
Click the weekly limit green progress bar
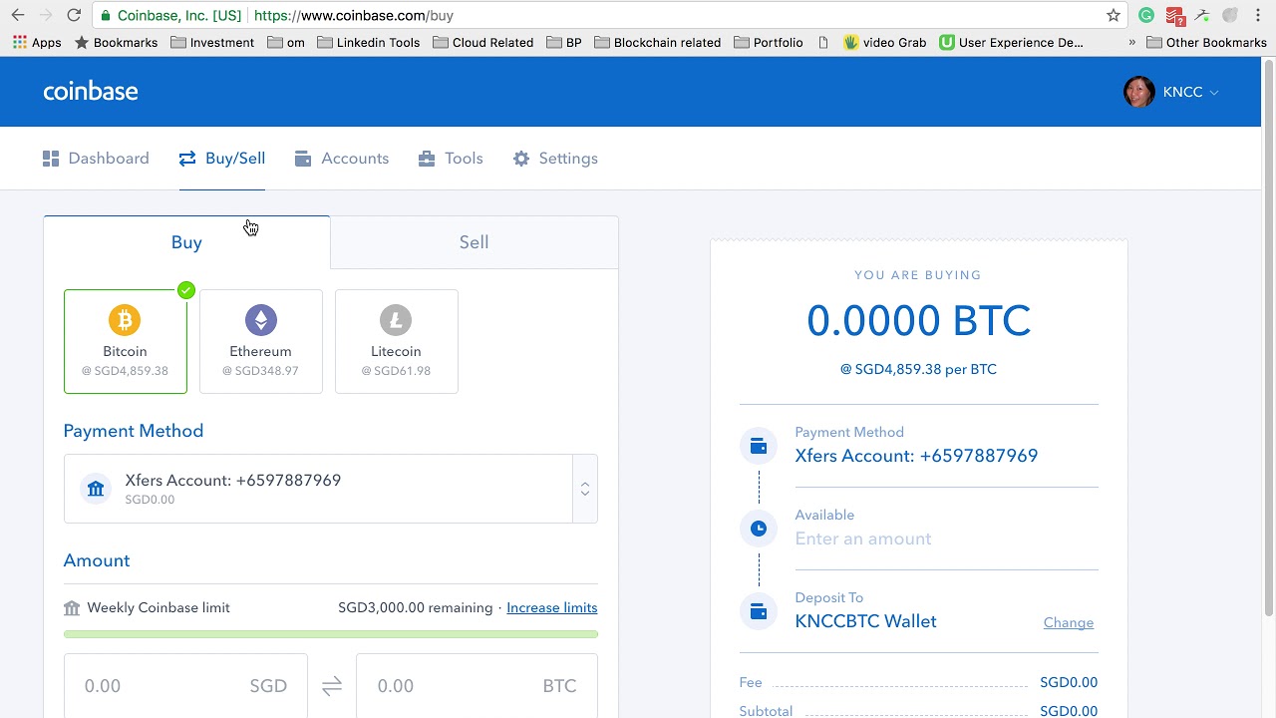point(331,634)
